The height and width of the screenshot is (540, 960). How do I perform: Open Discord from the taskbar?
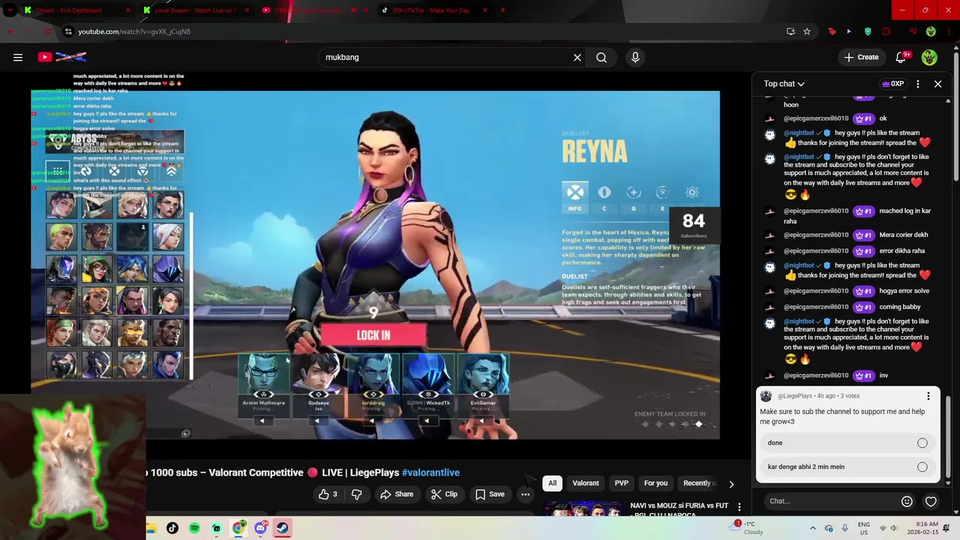click(x=260, y=528)
